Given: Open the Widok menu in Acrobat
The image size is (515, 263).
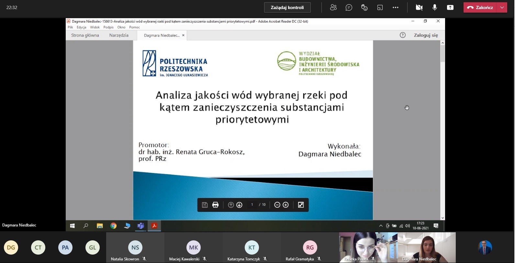Looking at the screenshot, I should tap(95, 27).
